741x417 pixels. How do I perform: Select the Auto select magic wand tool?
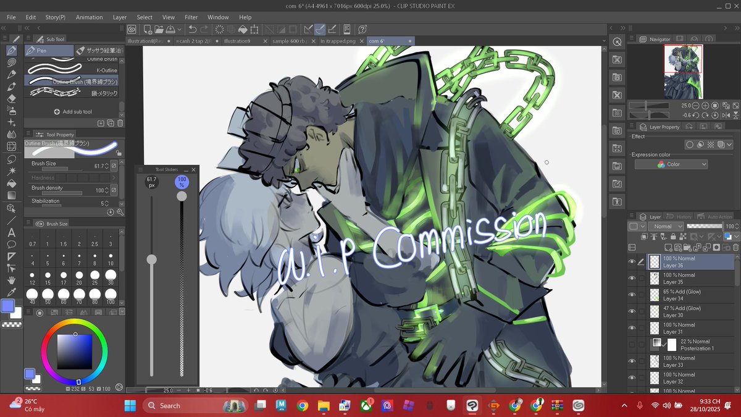point(11,171)
